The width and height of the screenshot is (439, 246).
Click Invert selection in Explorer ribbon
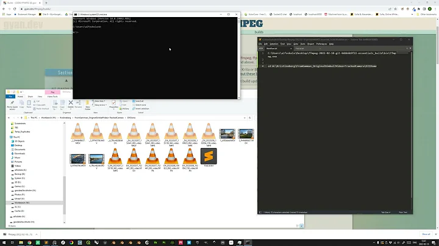[x=140, y=107]
